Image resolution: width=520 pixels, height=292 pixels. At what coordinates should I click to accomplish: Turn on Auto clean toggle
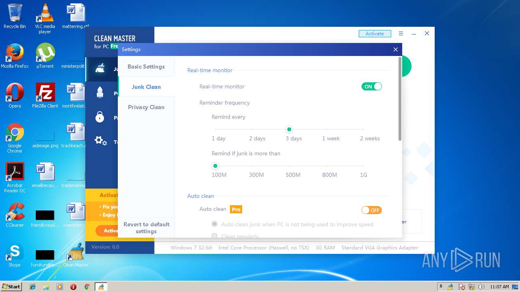(371, 210)
